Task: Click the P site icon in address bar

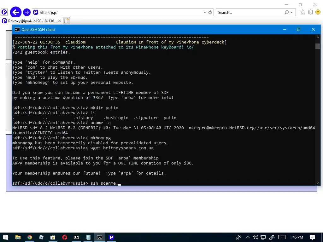Action: coord(36,12)
